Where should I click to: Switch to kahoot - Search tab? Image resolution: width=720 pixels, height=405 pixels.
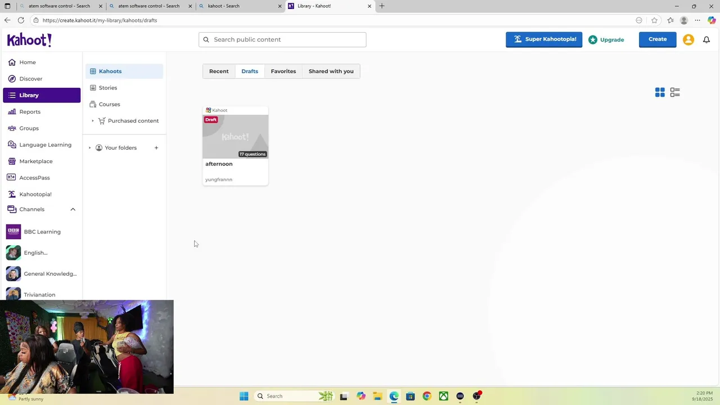[x=239, y=6]
